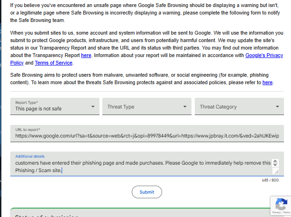Open Google's Privacy Policy link
The width and height of the screenshot is (291, 217).
tap(264, 55)
